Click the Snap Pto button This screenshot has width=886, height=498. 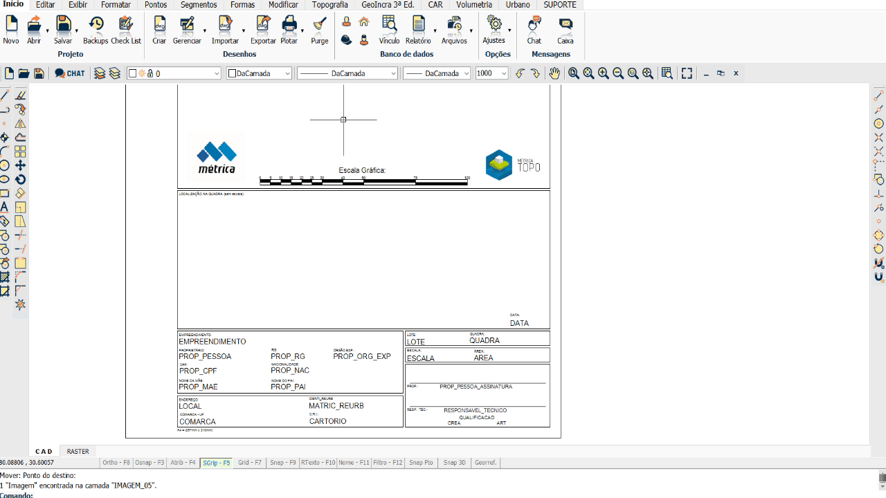click(421, 463)
